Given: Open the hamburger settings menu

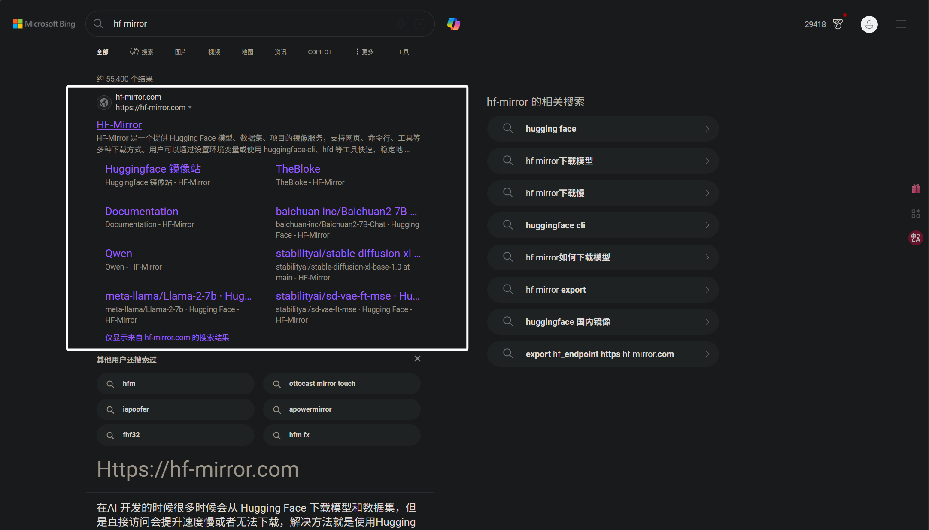Looking at the screenshot, I should pos(901,24).
